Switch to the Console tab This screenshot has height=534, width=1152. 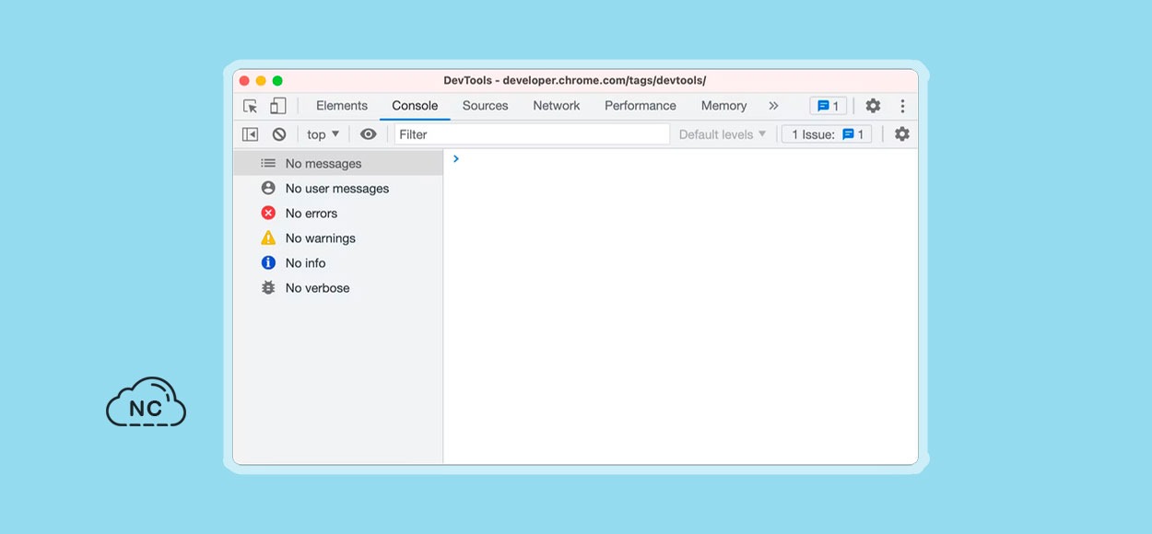[x=415, y=106]
